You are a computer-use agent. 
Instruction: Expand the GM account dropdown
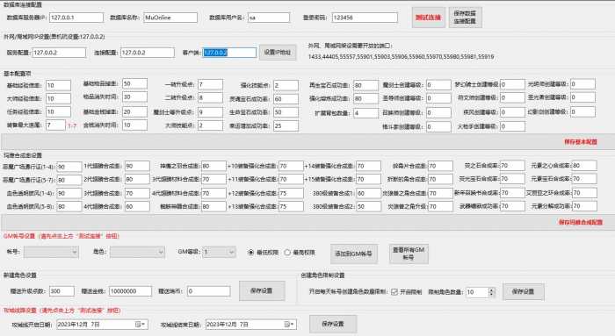click(75, 252)
